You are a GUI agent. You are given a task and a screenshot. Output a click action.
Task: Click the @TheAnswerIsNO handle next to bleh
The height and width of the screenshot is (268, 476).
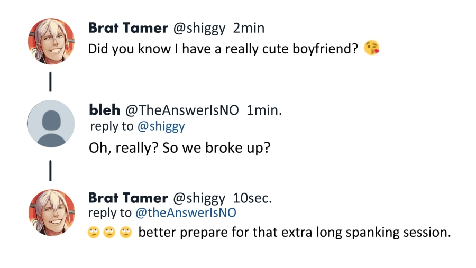click(183, 110)
